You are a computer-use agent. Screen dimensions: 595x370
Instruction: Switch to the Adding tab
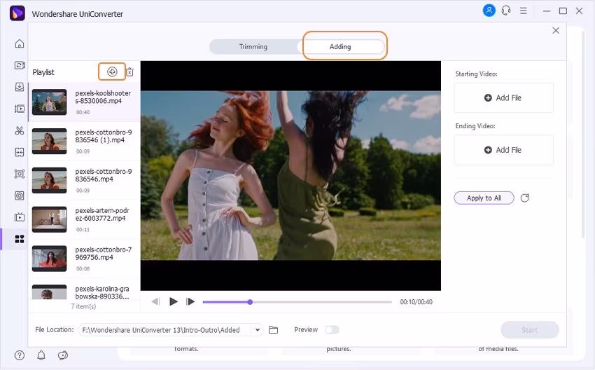tap(340, 47)
